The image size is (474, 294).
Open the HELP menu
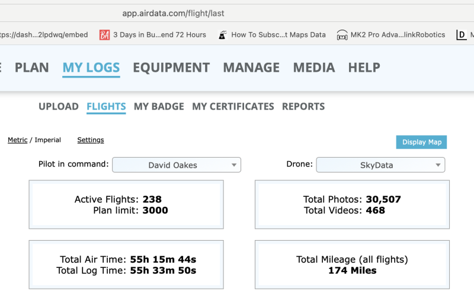tap(364, 68)
